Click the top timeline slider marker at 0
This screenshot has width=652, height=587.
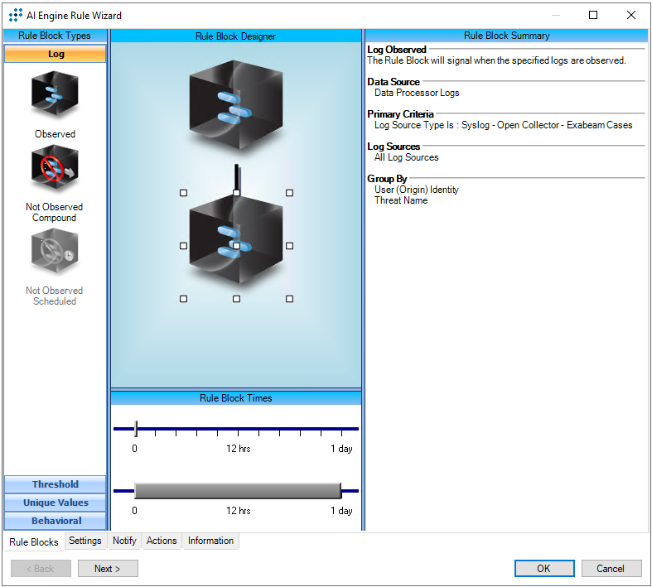click(136, 429)
